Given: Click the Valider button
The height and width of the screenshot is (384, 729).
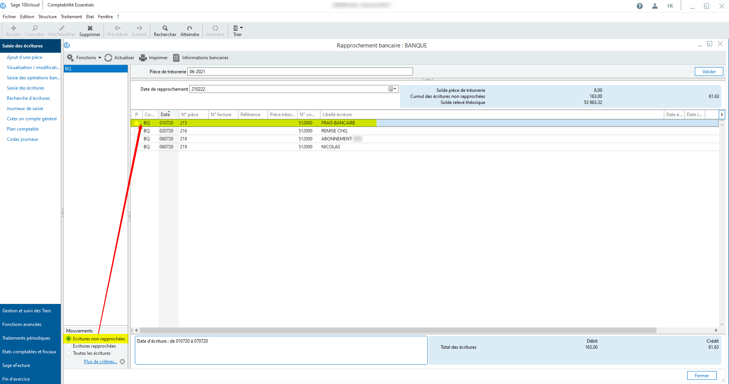Looking at the screenshot, I should coord(708,72).
